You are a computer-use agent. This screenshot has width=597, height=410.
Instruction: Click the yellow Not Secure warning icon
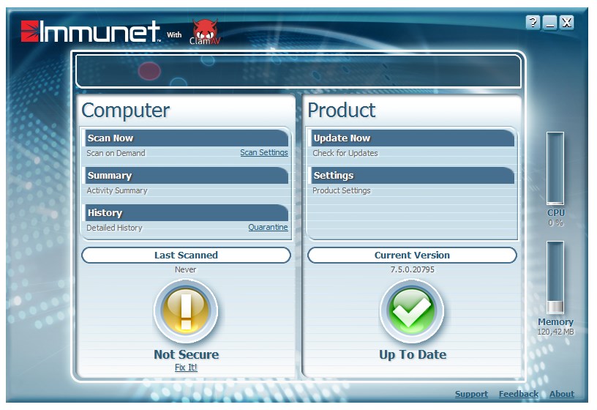point(185,310)
